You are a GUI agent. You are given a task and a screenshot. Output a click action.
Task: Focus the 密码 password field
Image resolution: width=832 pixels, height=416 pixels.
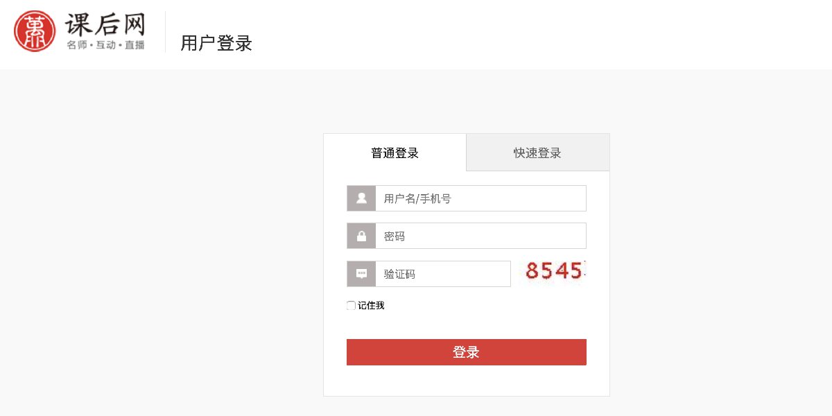480,236
